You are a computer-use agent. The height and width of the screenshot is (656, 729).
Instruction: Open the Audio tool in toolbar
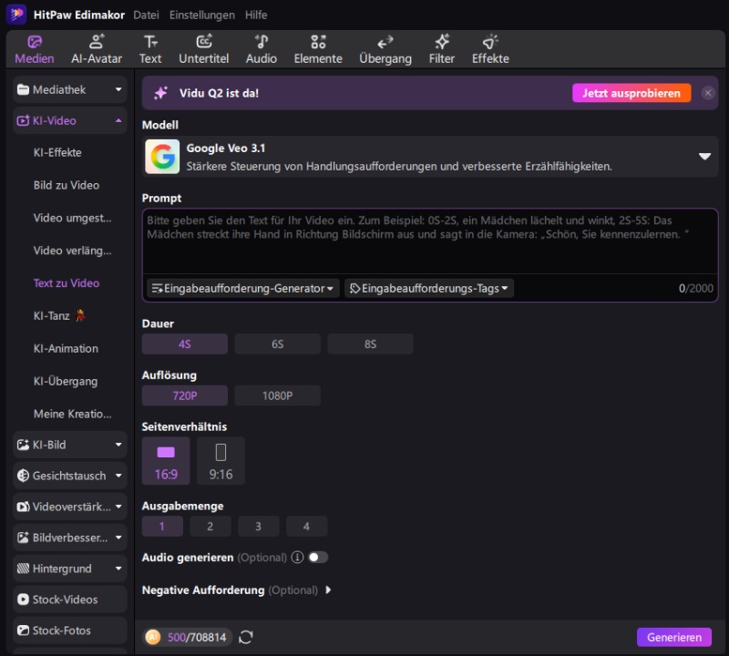[x=262, y=49]
